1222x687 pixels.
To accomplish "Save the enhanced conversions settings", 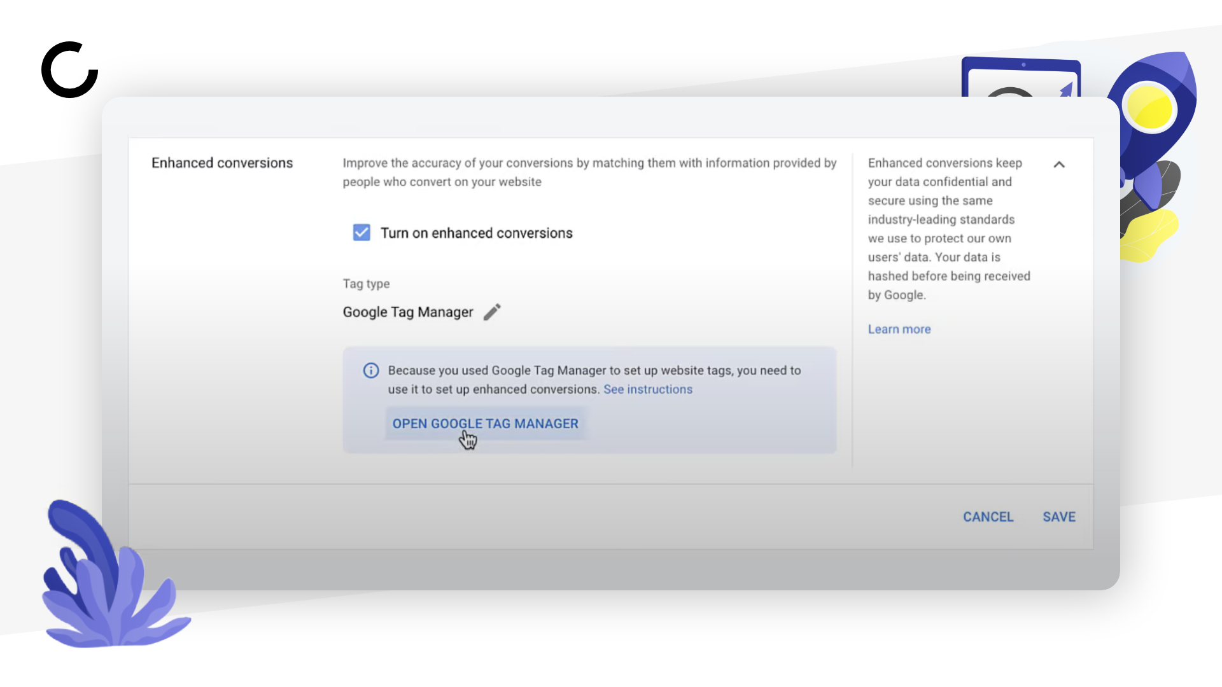I will click(1059, 517).
